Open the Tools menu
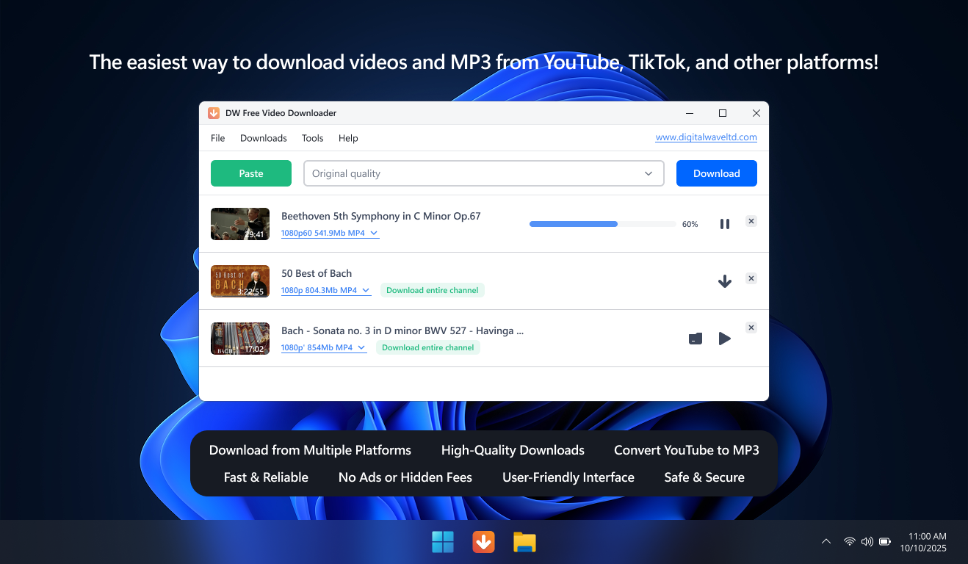The width and height of the screenshot is (968, 564). coord(312,138)
